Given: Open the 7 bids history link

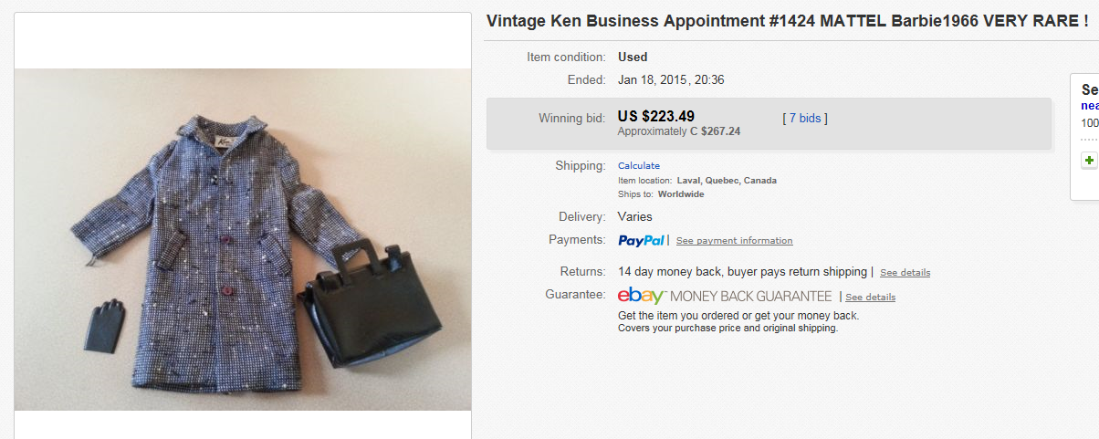Looking at the screenshot, I should pyautogui.click(x=804, y=118).
